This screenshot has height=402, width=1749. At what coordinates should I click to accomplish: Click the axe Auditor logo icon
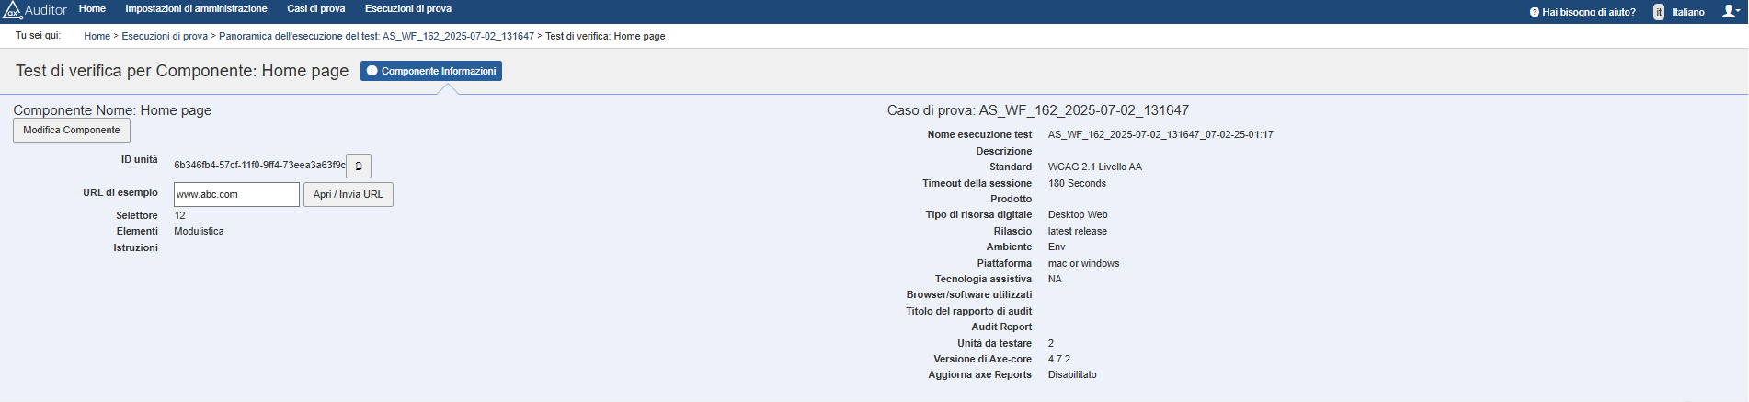tap(13, 10)
